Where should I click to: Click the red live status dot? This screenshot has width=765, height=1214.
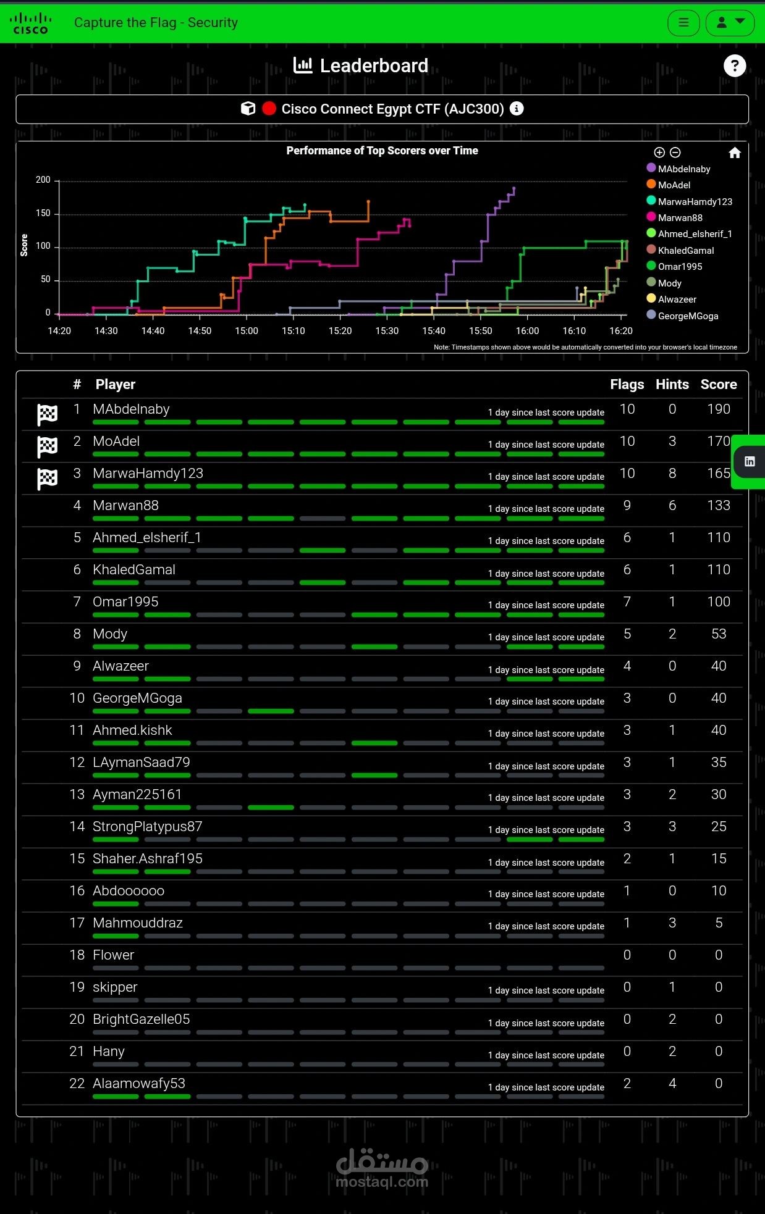[x=269, y=109]
